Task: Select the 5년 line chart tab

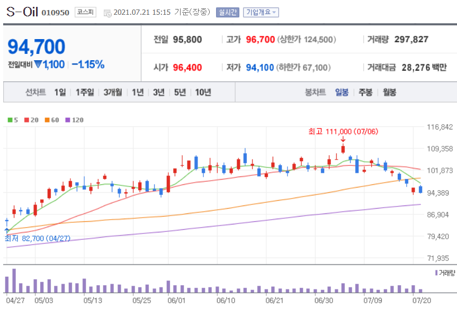Action: coord(180,92)
